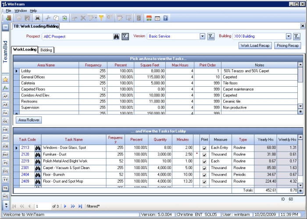This screenshot has height=219, width=307.
Task: Open the calendar icon in the toolbar
Action: coord(157,18)
